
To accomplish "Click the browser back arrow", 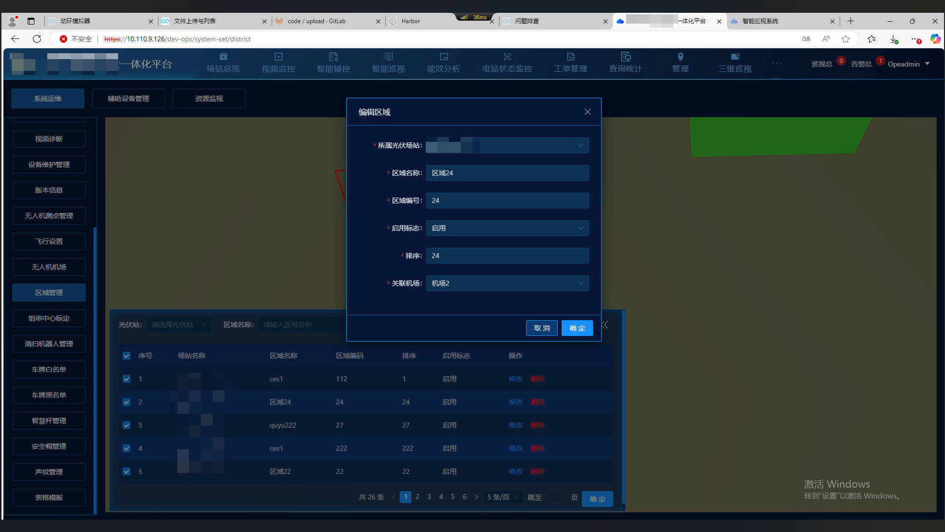I will click(x=15, y=39).
